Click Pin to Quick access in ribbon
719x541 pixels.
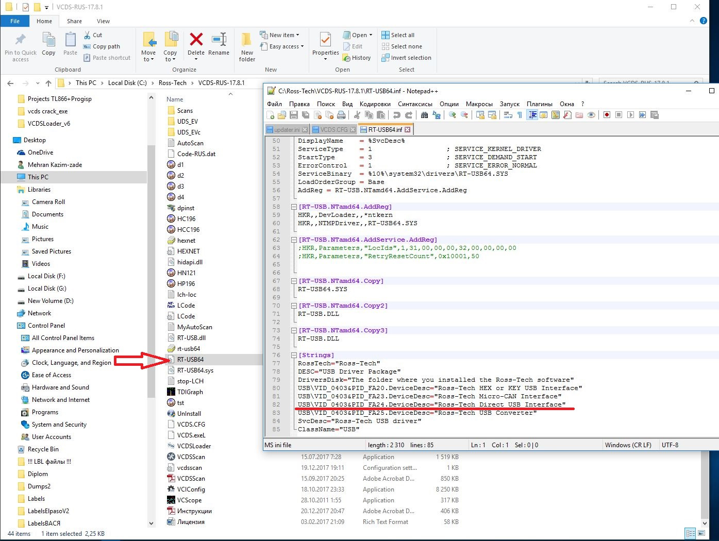(21, 47)
